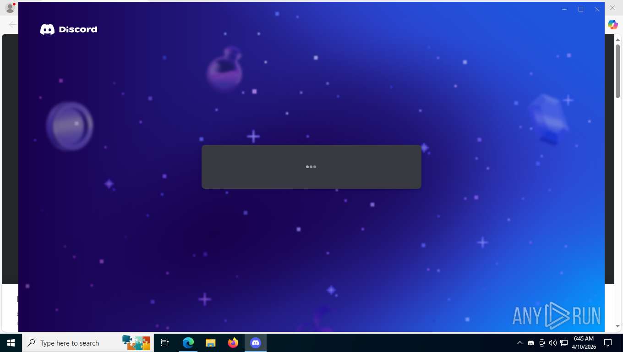Open Task View from taskbar
Viewport: 623px width, 352px height.
[165, 343]
